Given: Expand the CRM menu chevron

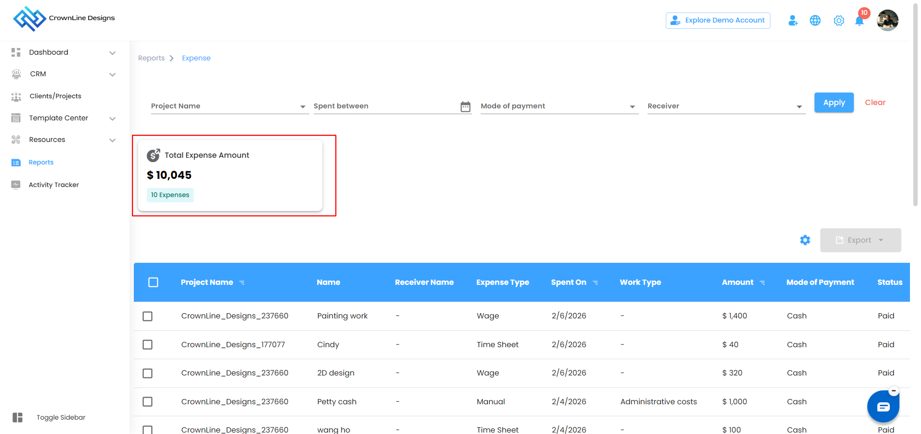Looking at the screenshot, I should click(112, 74).
